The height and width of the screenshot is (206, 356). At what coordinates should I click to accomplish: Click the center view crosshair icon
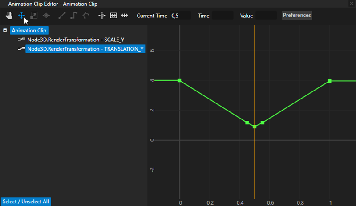point(102,16)
